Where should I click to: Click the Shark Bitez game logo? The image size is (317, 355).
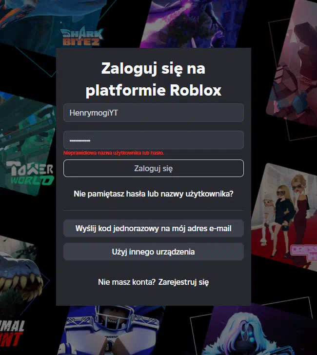pyautogui.click(x=82, y=37)
